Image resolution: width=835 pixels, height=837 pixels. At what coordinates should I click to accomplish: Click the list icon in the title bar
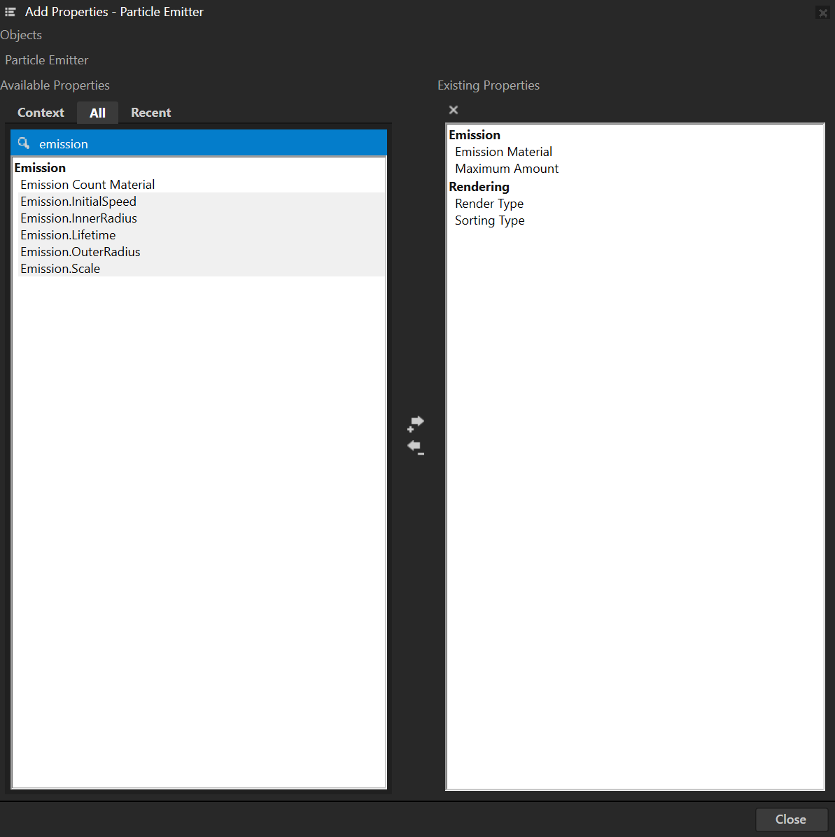10,11
